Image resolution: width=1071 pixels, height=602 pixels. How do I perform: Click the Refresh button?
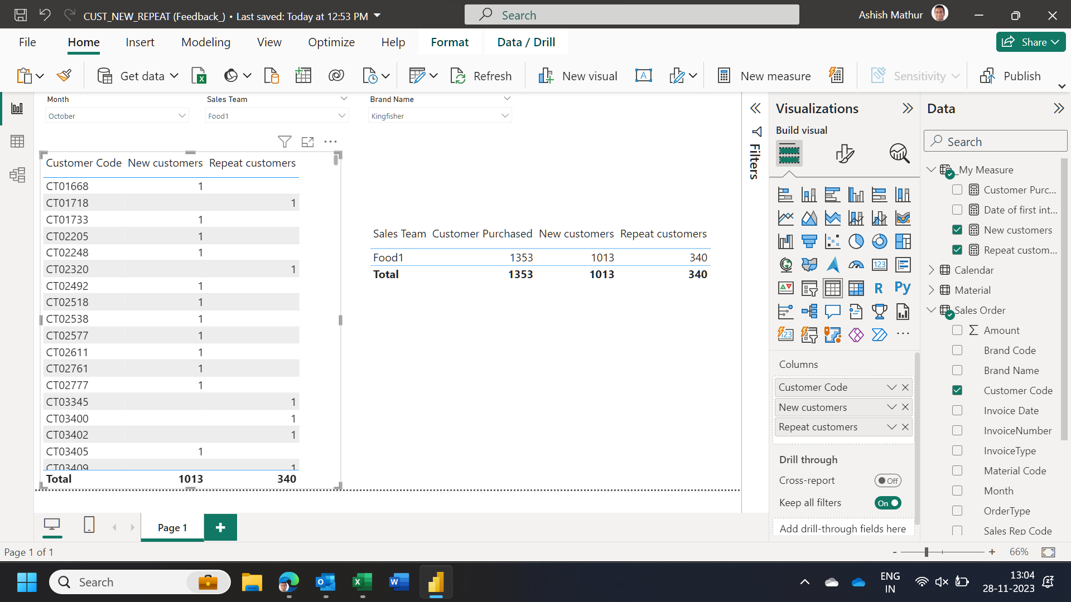[x=481, y=76]
